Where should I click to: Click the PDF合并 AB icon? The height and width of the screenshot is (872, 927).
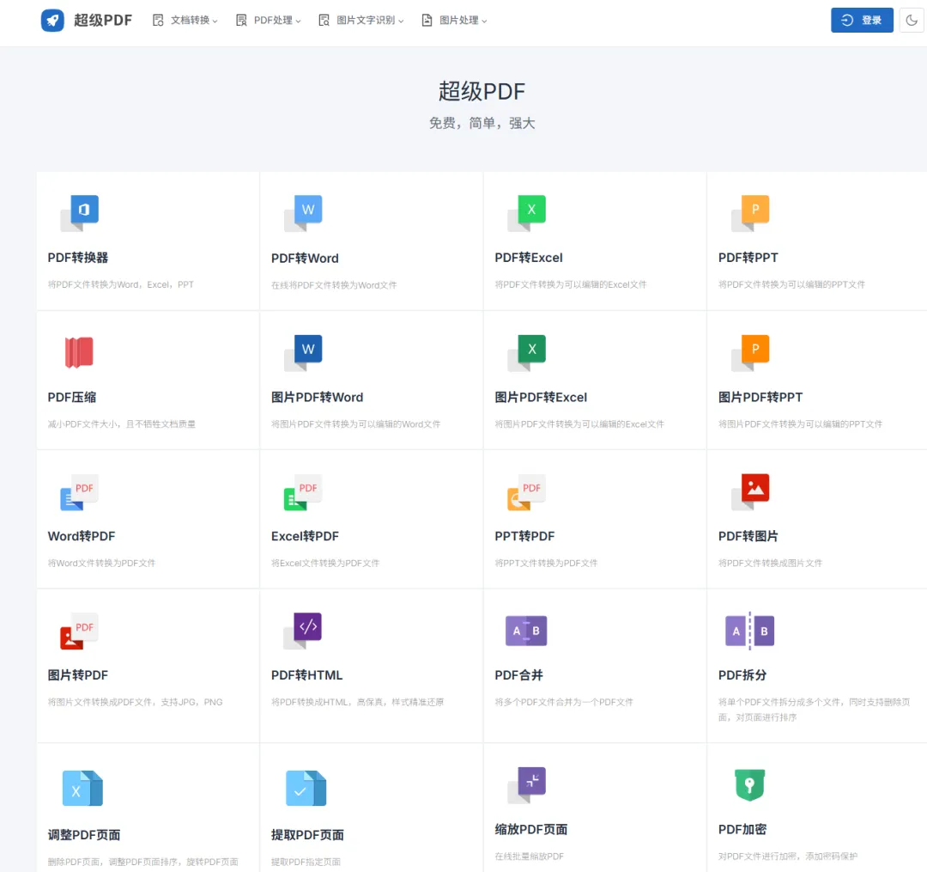[x=526, y=631]
